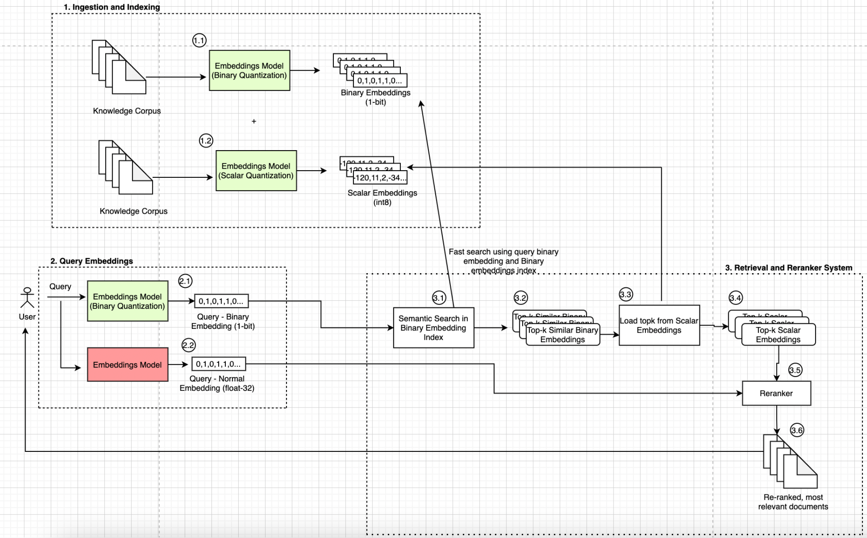Click the circled 3.3 step marker
The width and height of the screenshot is (867, 538).
coord(625,295)
